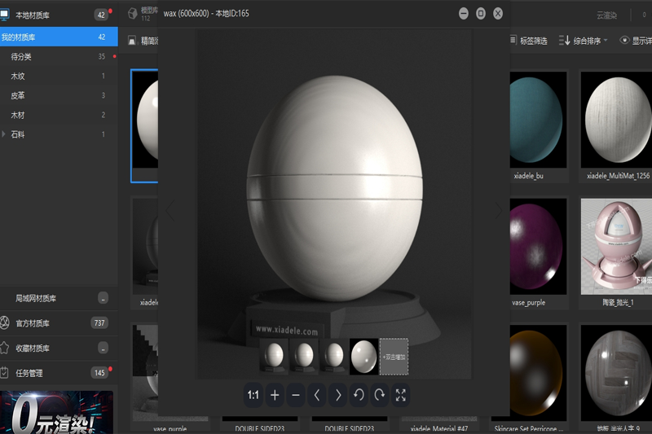Click the 收藏材质库 star icon
Screen dimensions: 652x434
[x=5, y=348]
